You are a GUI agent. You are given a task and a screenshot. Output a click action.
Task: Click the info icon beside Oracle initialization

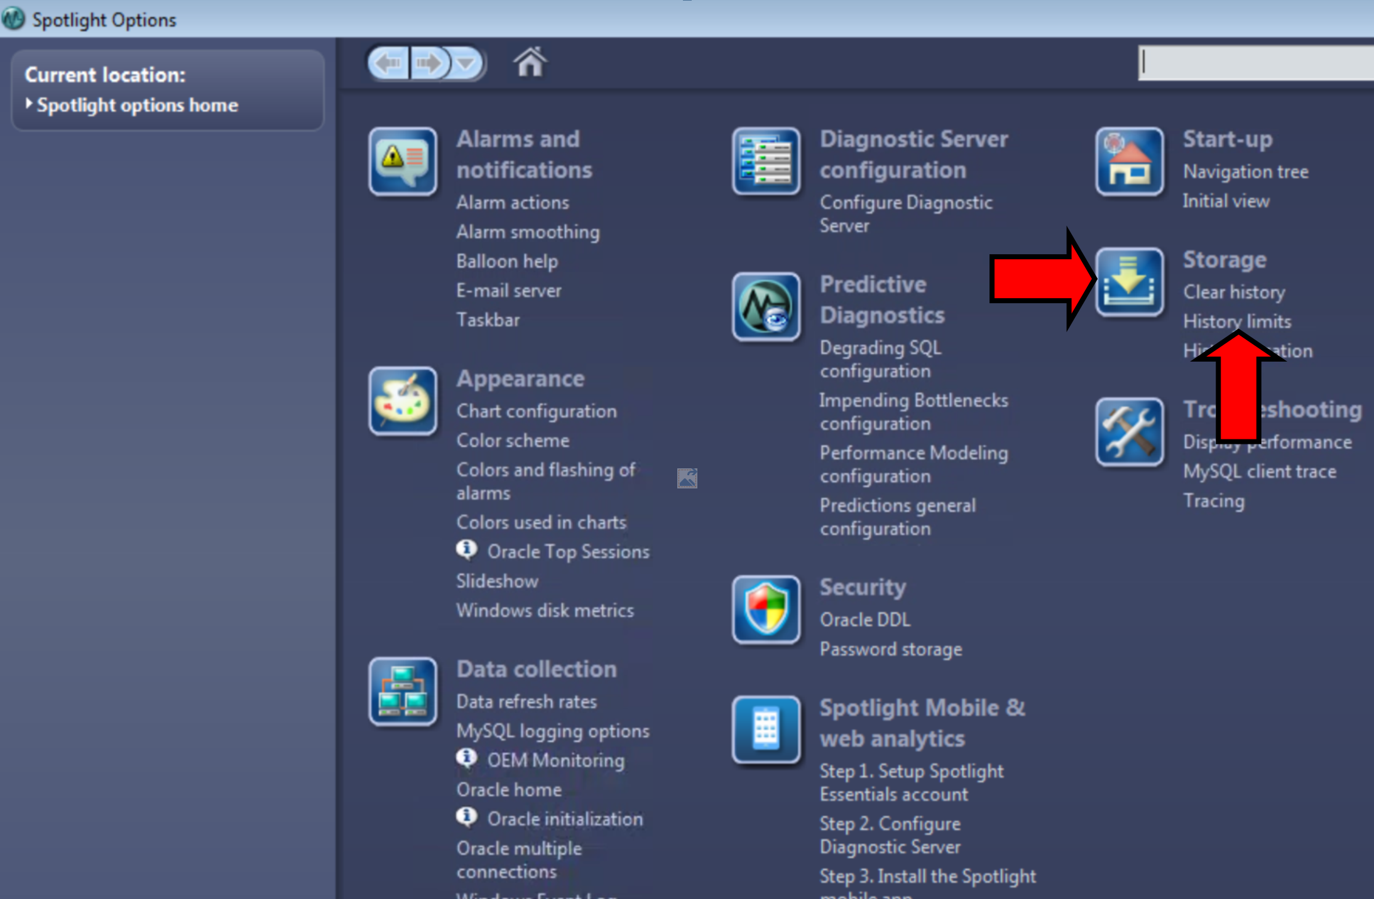(x=466, y=817)
